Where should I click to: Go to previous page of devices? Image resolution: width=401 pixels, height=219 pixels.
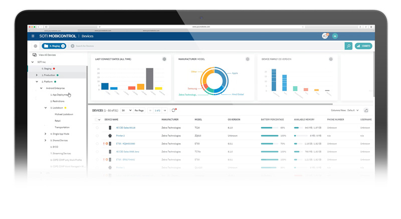pyautogui.click(x=150, y=111)
